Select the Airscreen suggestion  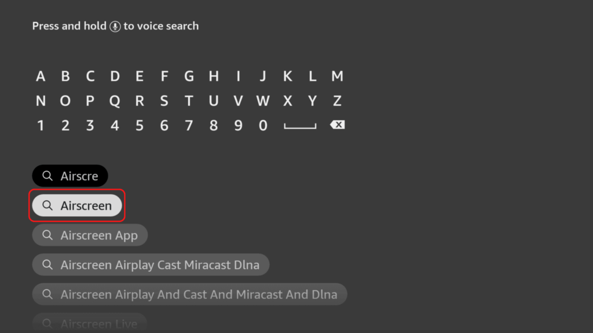click(77, 205)
